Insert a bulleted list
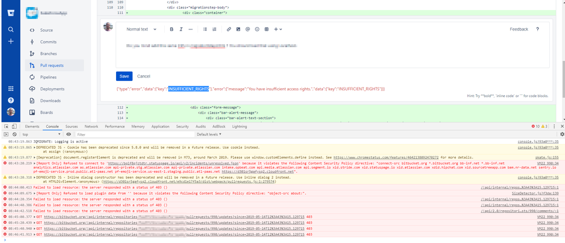This screenshot has width=565, height=243. click(x=205, y=29)
